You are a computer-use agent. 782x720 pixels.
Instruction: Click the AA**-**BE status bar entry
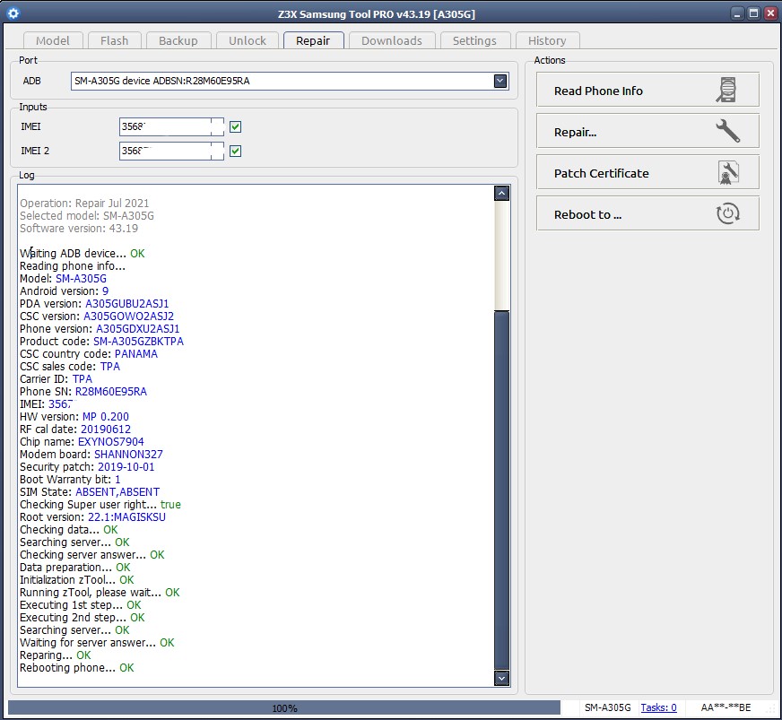pyautogui.click(x=726, y=707)
